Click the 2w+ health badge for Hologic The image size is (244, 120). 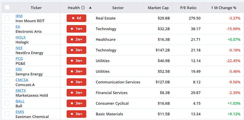pyautogui.click(x=76, y=40)
